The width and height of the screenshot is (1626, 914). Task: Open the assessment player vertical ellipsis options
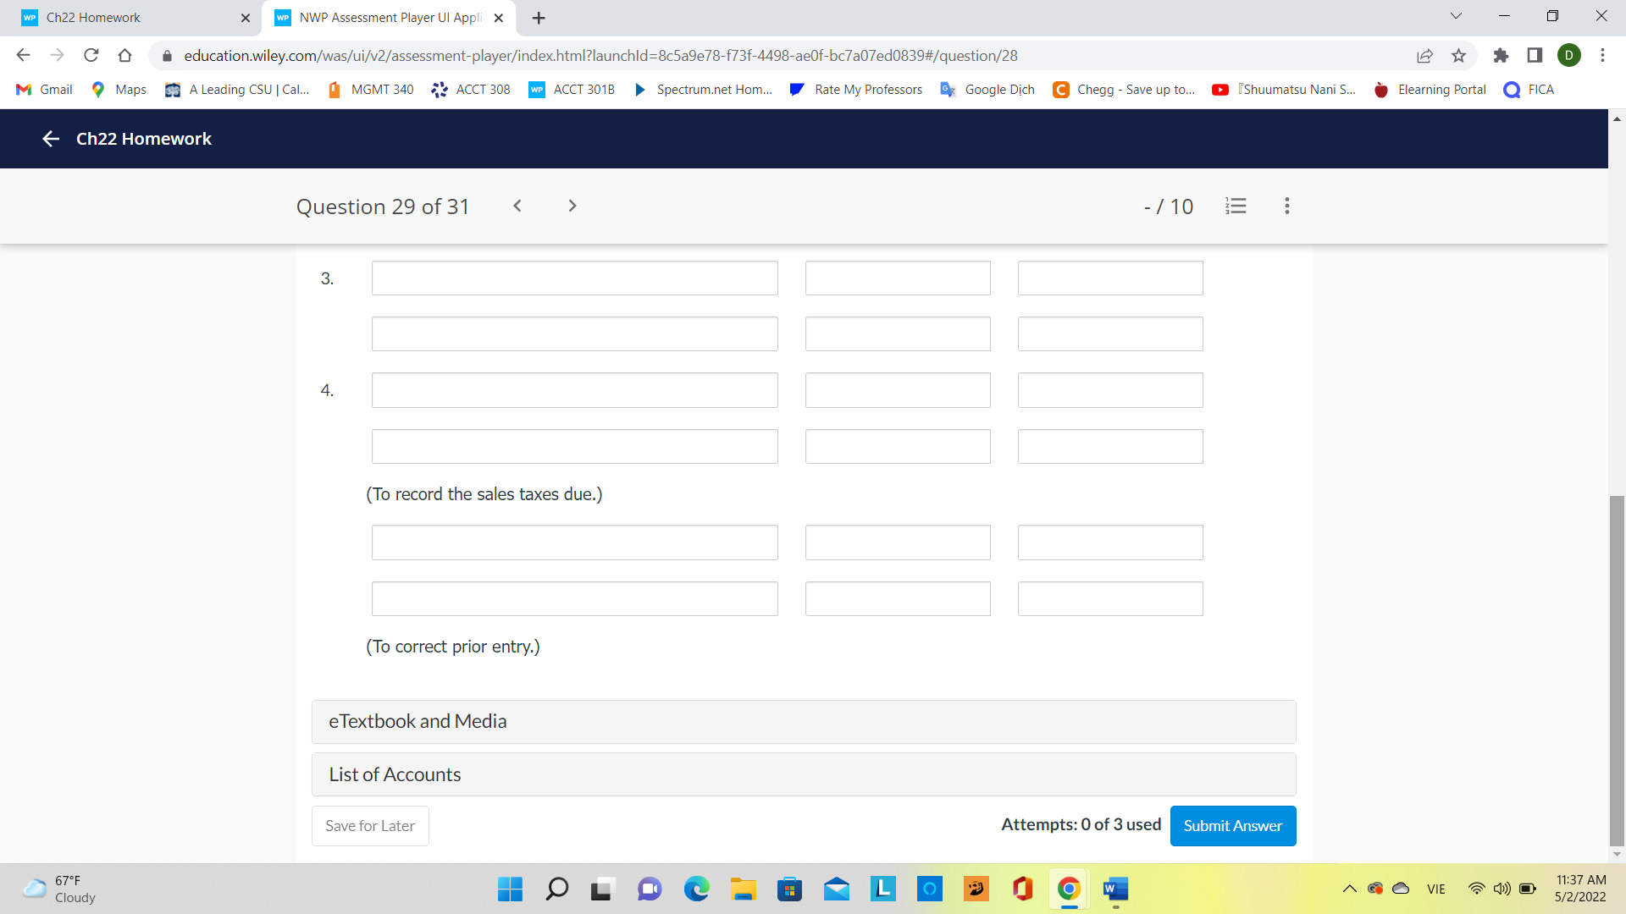pyautogui.click(x=1286, y=206)
